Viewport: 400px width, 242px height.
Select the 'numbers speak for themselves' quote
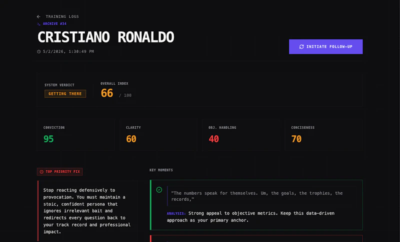pos(257,196)
